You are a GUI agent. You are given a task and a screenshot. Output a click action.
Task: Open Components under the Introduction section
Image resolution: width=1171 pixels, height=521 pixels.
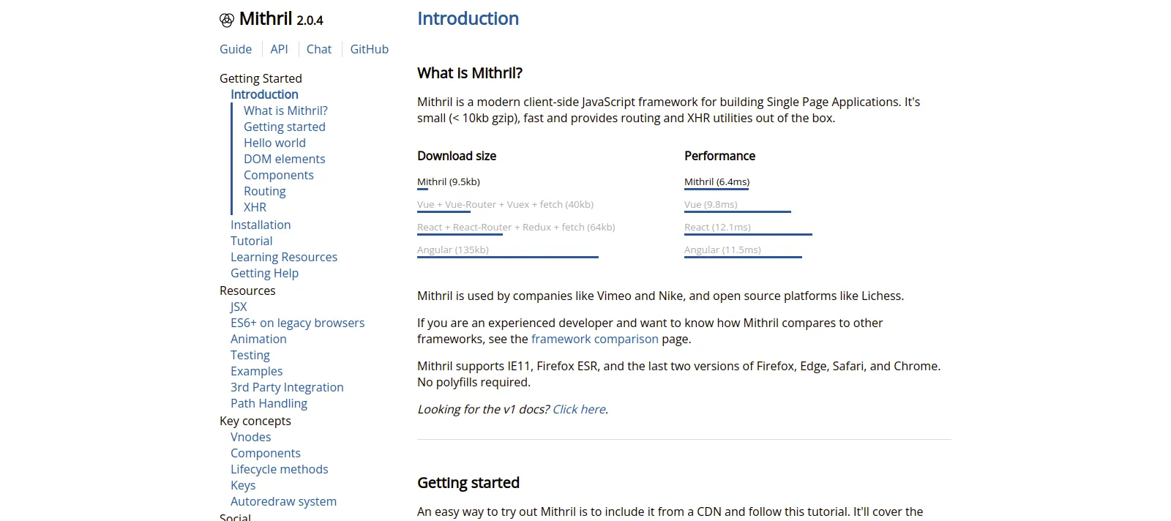point(279,175)
